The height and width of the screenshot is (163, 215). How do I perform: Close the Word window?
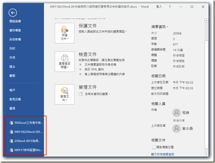(203, 7)
